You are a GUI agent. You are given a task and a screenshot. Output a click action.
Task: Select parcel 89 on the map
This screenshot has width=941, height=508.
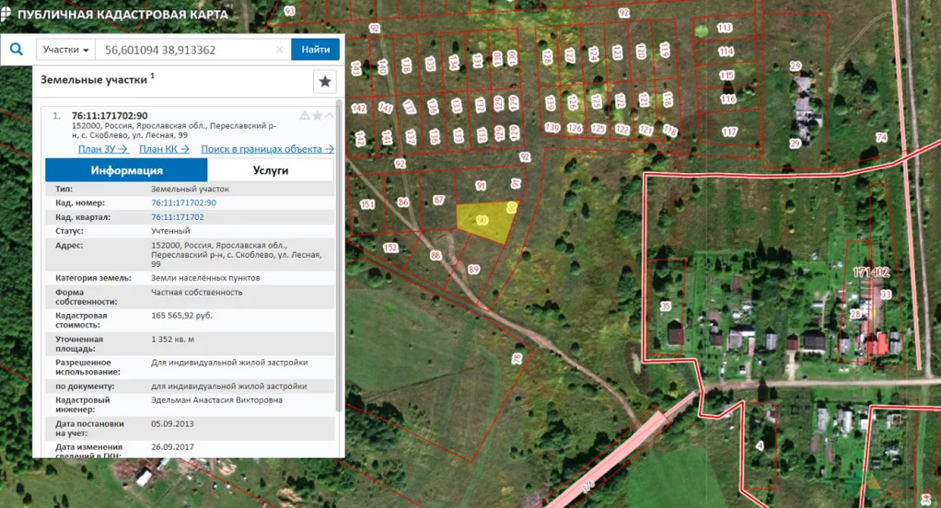473,270
